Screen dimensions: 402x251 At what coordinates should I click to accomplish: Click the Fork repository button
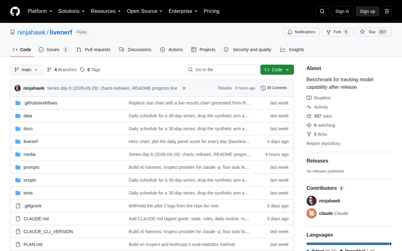[x=338, y=32]
